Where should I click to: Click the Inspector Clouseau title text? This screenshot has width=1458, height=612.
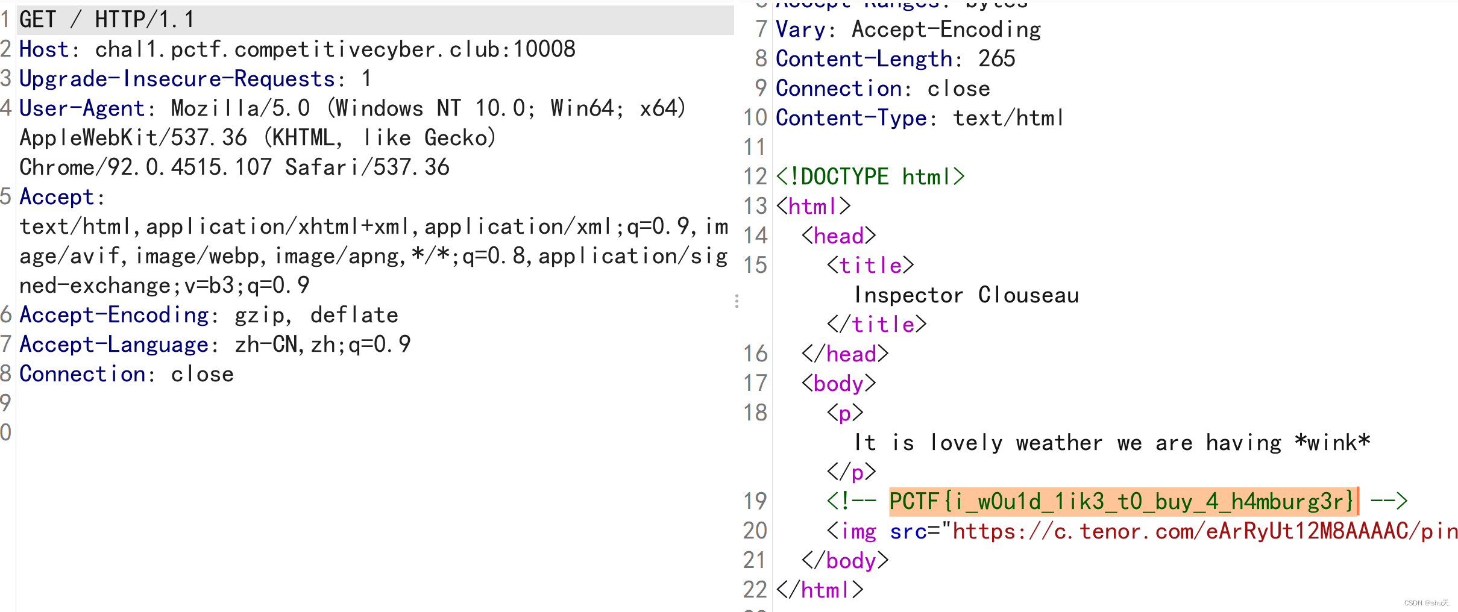tap(966, 295)
